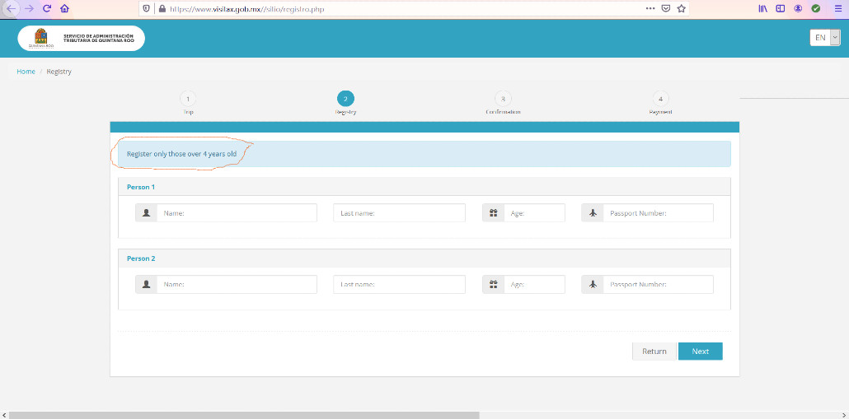Bookmark this page with the star icon

pyautogui.click(x=681, y=7)
